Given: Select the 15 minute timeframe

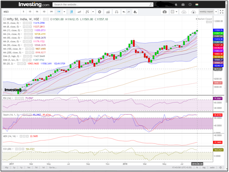Looking at the screenshot, I should [x=30, y=12].
